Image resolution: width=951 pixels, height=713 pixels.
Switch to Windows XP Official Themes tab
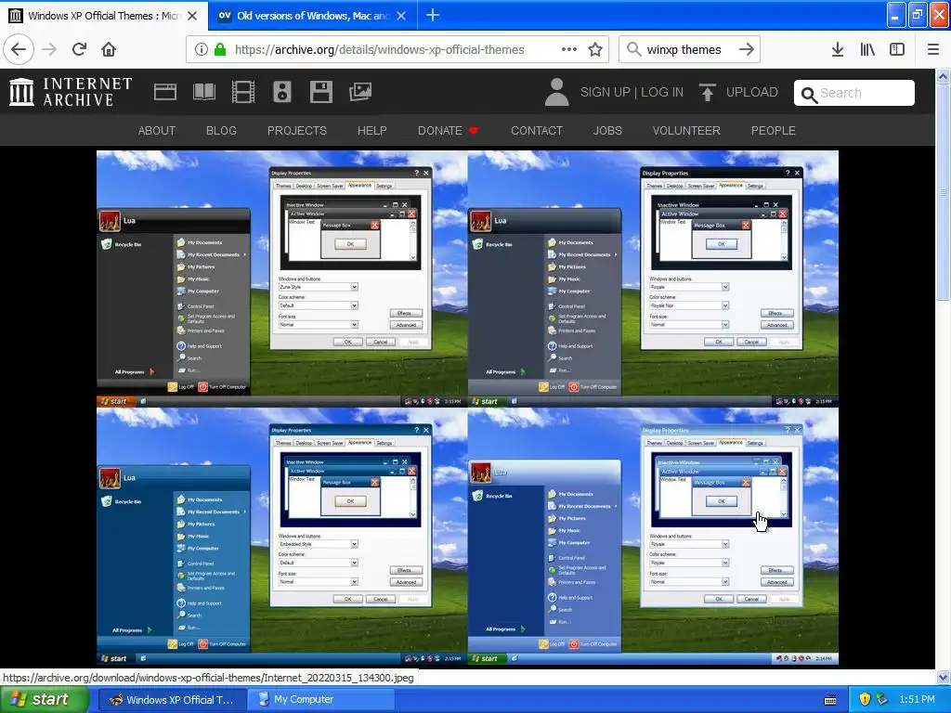[103, 16]
